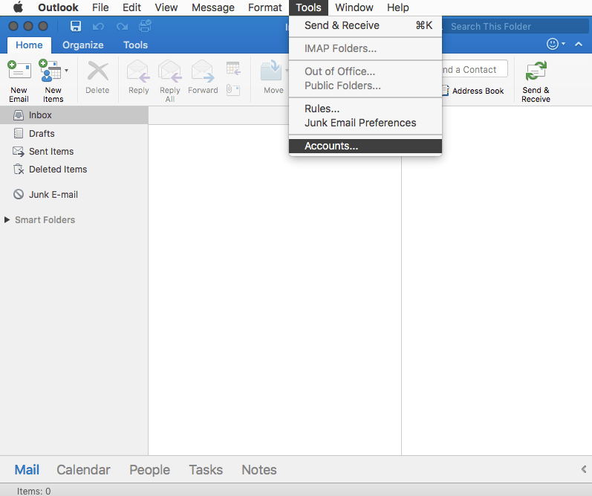
Task: Click the Undo arrow icon
Action: click(98, 27)
